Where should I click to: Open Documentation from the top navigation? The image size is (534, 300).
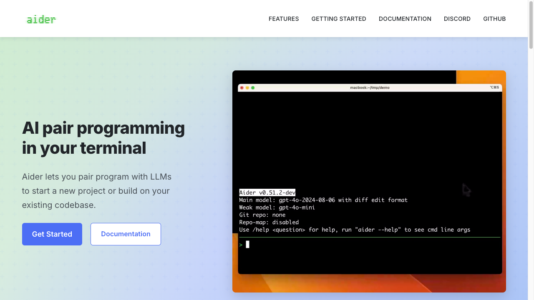coord(405,19)
